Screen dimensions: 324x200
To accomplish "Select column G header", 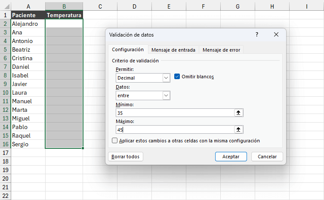I will 238,6.
